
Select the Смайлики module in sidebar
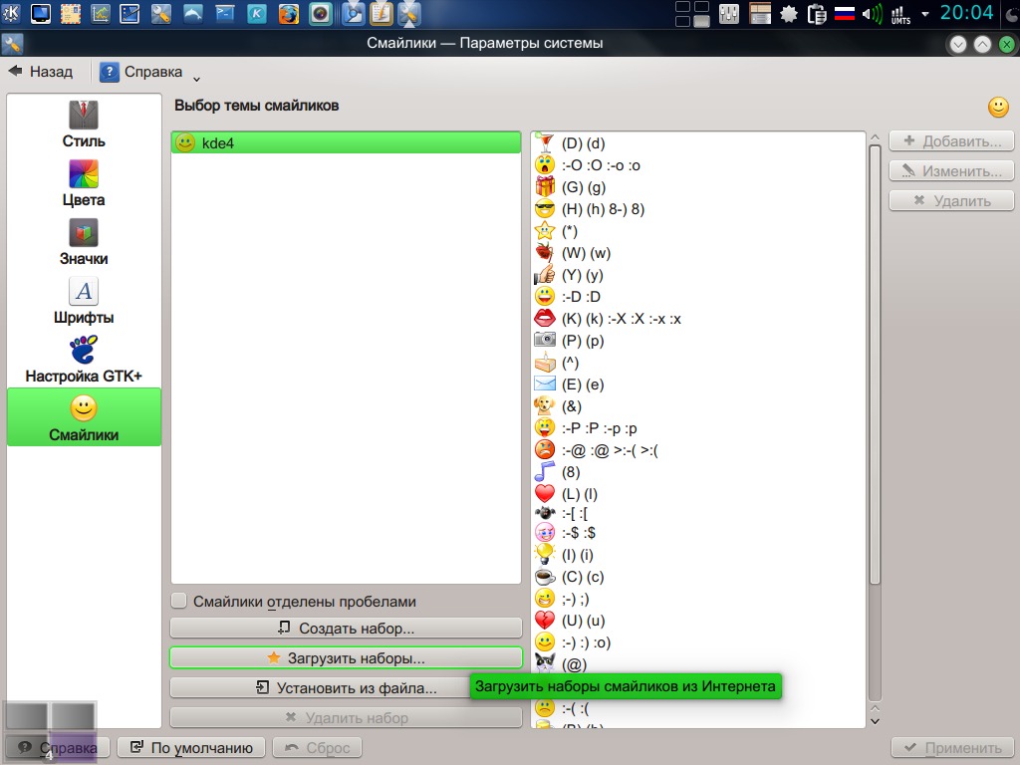pyautogui.click(x=84, y=417)
